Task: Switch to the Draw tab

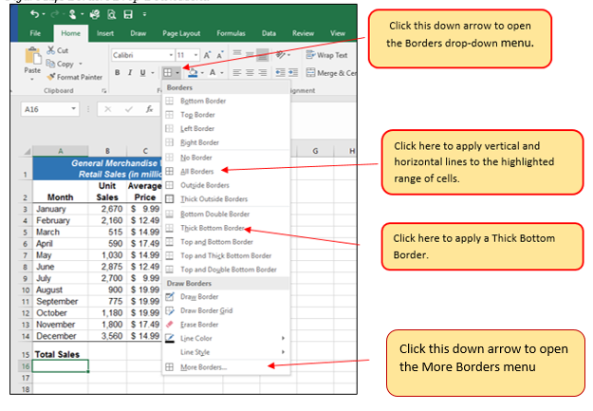Action: coord(138,33)
